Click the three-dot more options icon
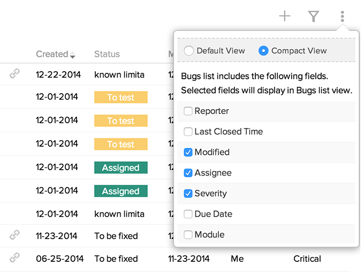 point(342,17)
